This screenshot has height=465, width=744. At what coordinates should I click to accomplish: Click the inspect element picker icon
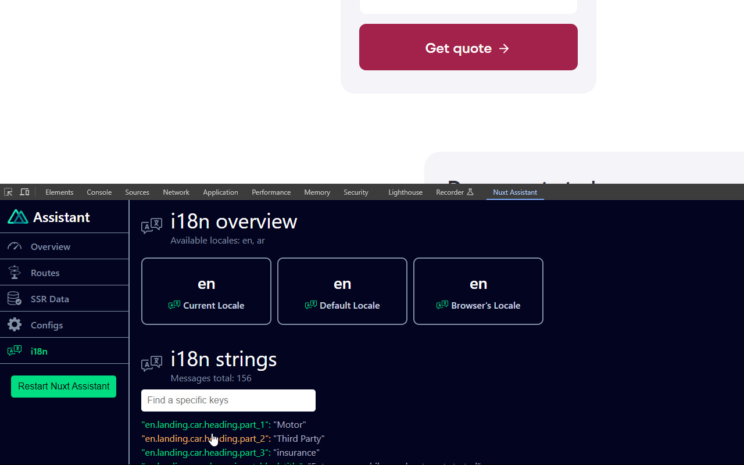pos(8,192)
